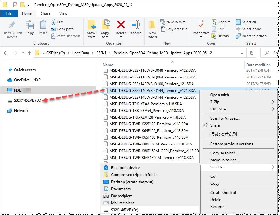
Task: Open the Move to dropdown
Action: point(92,29)
